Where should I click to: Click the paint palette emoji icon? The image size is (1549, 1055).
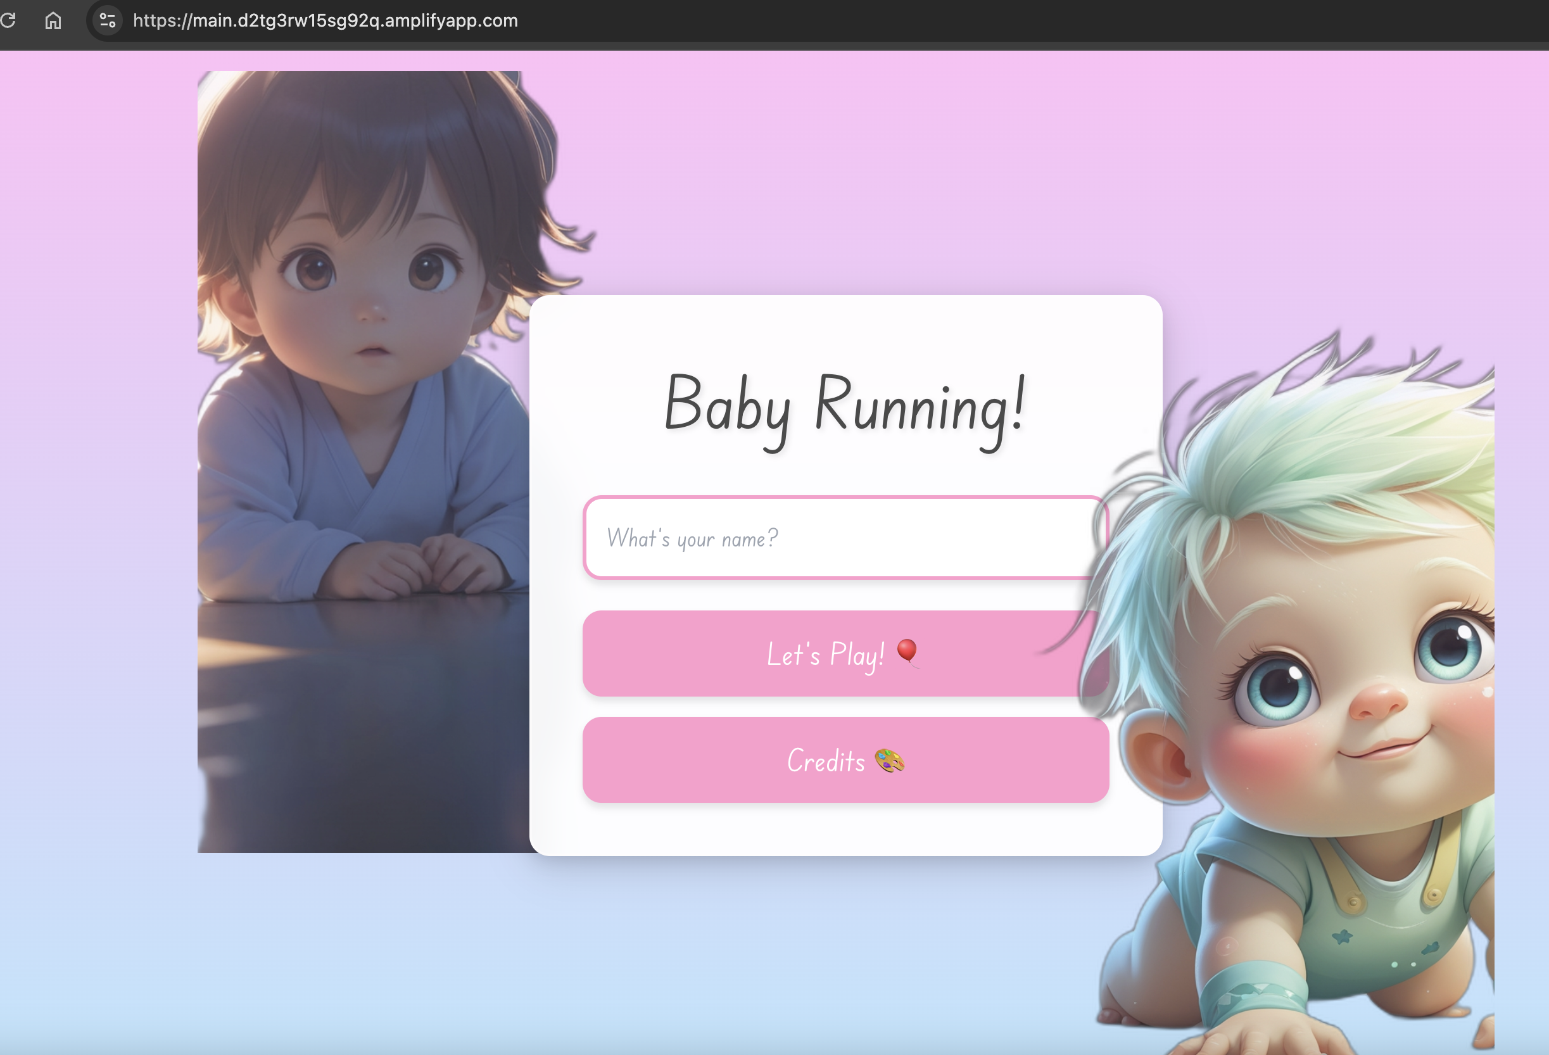click(x=889, y=761)
